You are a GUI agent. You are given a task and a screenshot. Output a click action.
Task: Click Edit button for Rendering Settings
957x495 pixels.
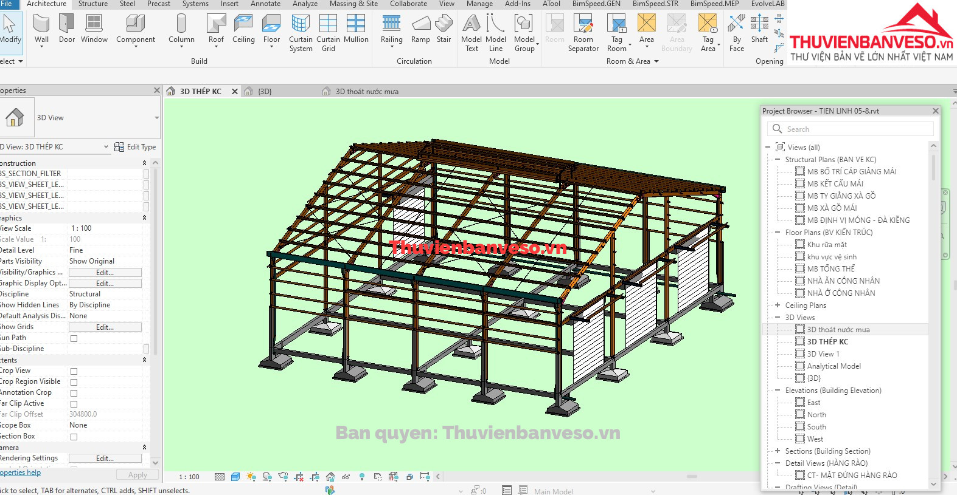(105, 459)
